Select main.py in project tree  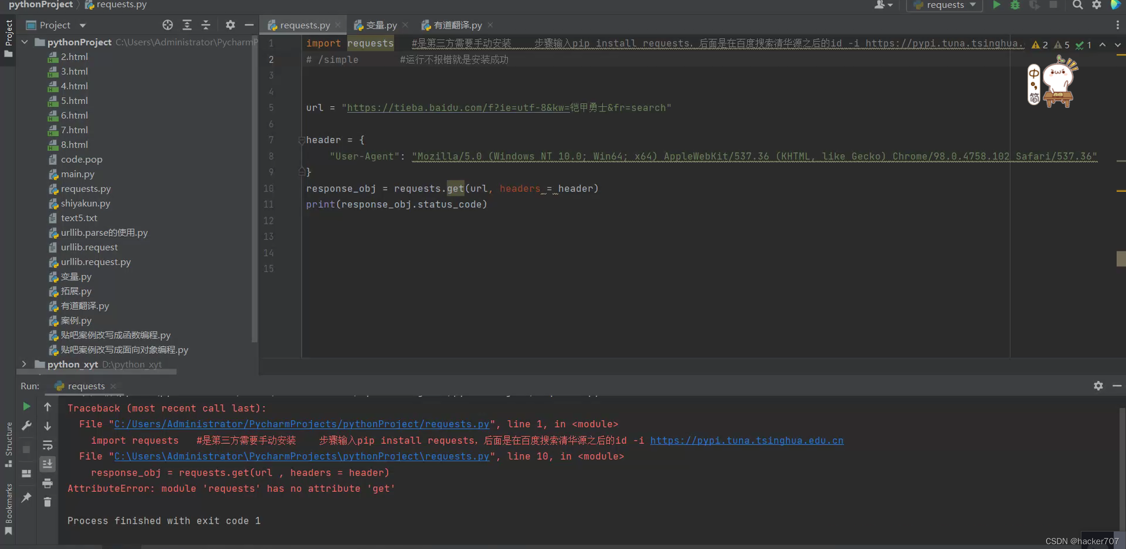(78, 174)
